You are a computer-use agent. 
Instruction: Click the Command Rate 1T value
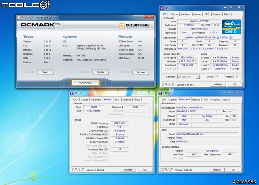pyautogui.click(x=120, y=150)
